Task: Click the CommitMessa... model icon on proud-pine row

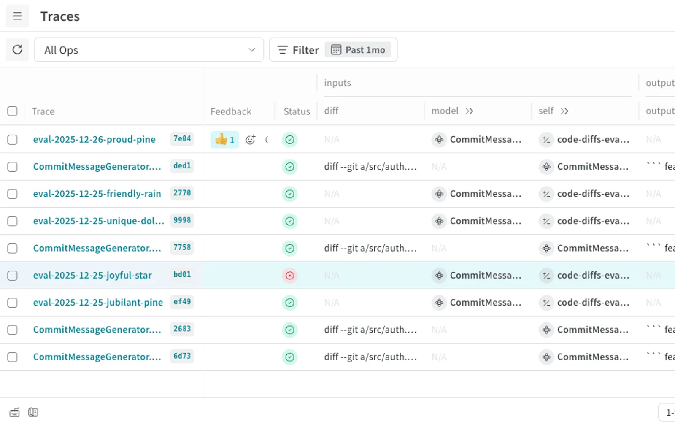Action: point(439,140)
